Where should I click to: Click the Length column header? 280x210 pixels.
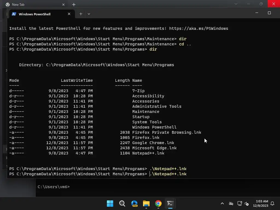pos(122,80)
